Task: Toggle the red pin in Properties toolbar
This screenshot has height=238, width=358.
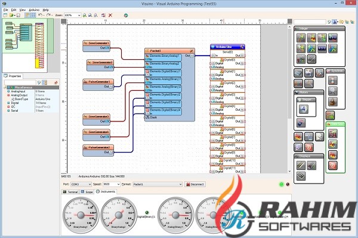Action: 55,83
